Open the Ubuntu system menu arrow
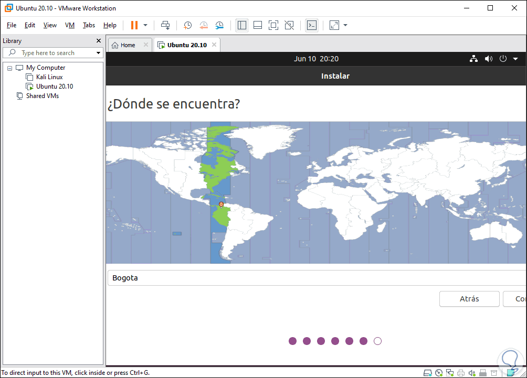Viewport: 527px width, 378px height. (x=515, y=59)
